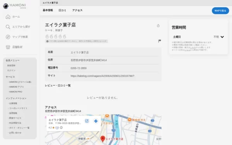Click the ログイン link
Viewport: 232px width, 145px height.
click(x=11, y=70)
